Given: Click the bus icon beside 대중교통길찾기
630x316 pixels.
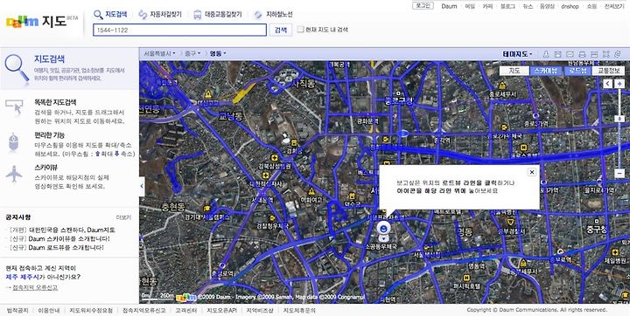Looking at the screenshot, I should (x=197, y=15).
